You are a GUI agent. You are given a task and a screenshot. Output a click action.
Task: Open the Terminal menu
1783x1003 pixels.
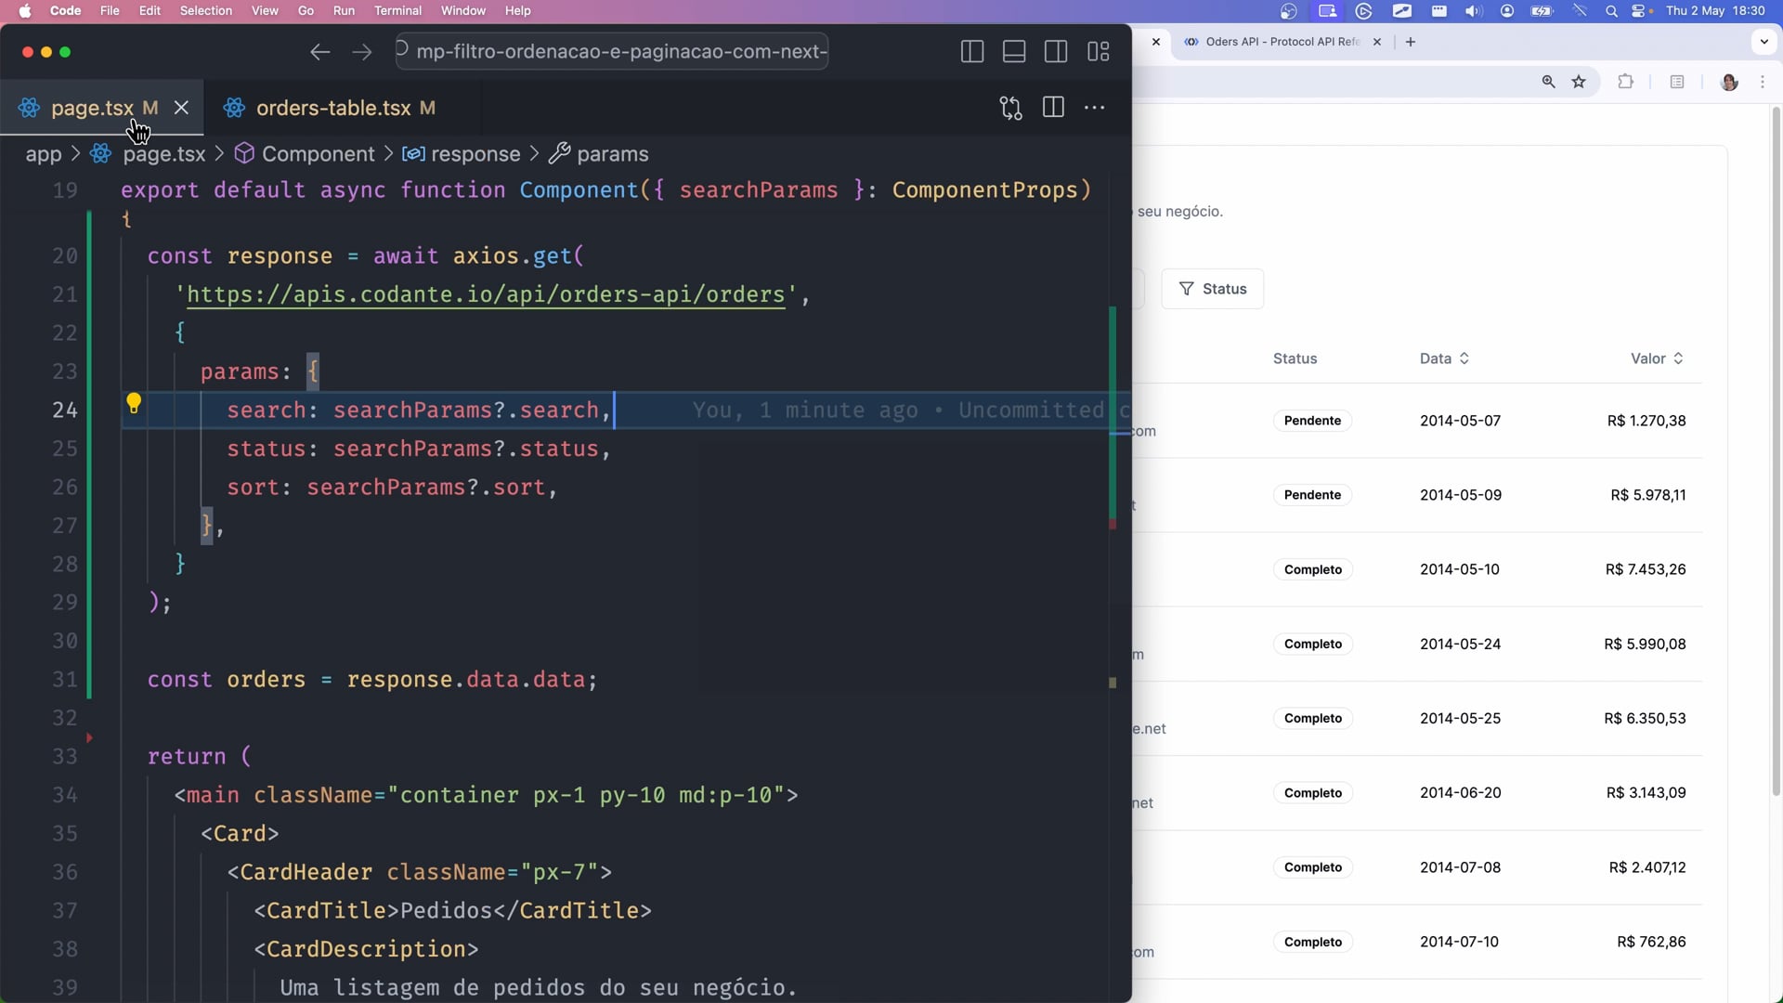[x=397, y=10]
